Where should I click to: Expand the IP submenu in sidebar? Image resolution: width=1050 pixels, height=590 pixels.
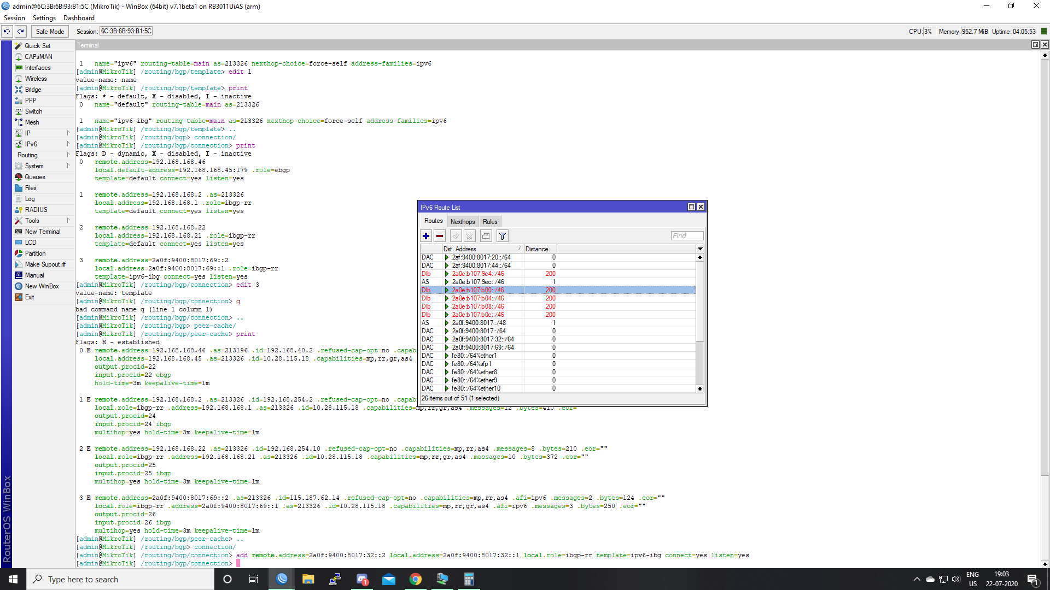pyautogui.click(x=43, y=133)
